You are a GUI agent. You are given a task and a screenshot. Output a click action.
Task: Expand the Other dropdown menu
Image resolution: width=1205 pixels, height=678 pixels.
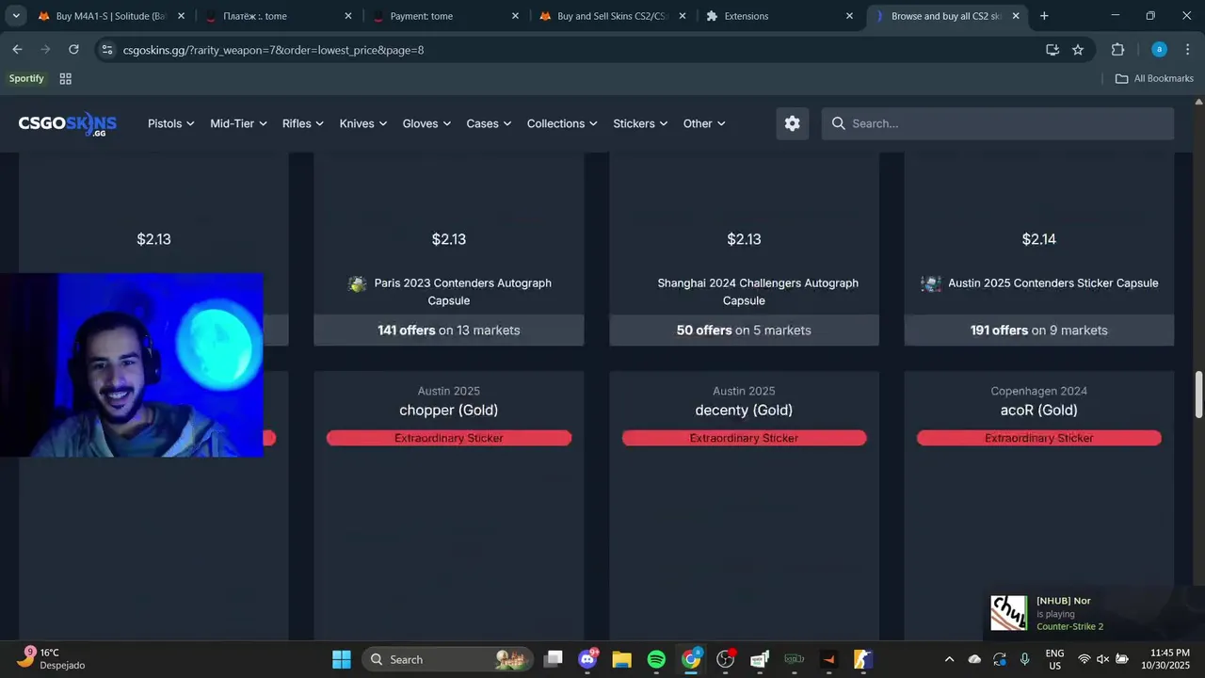[x=704, y=123]
